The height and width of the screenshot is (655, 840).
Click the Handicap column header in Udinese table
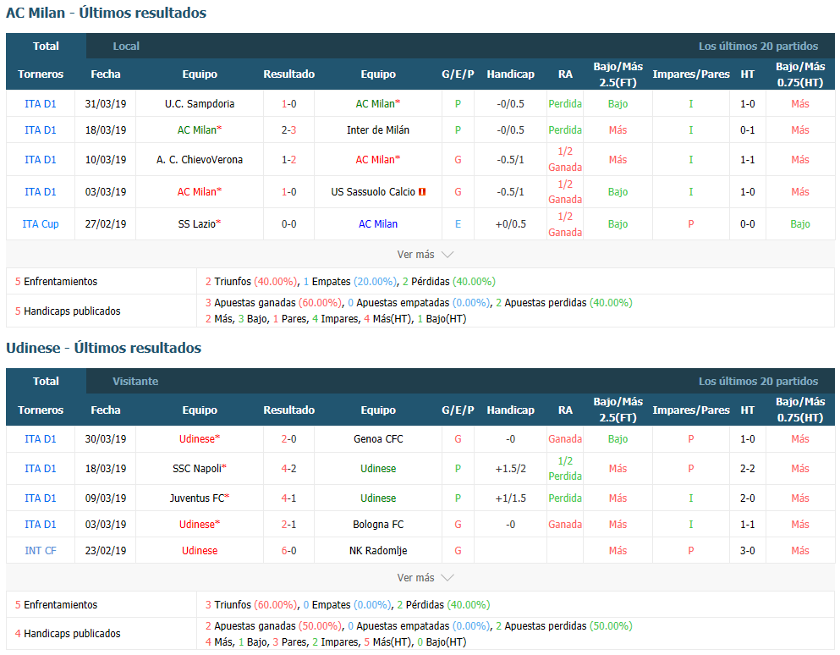pyautogui.click(x=510, y=410)
